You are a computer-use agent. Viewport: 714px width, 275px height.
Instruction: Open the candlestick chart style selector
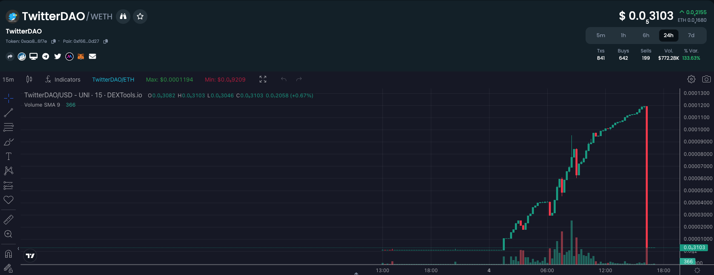pyautogui.click(x=29, y=80)
